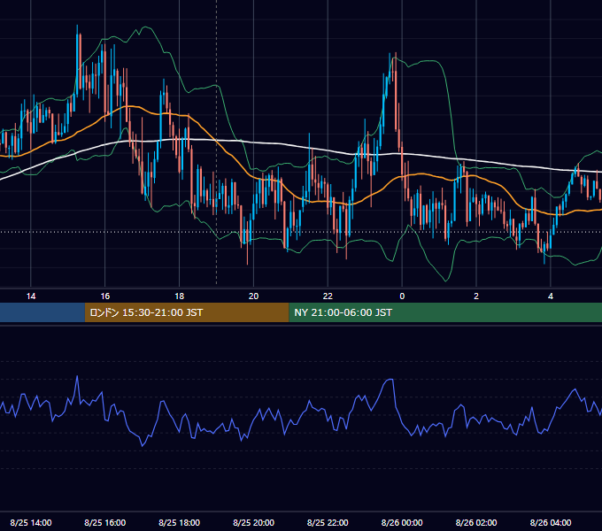
Task: Click the 20 hour axis label
Action: (253, 296)
